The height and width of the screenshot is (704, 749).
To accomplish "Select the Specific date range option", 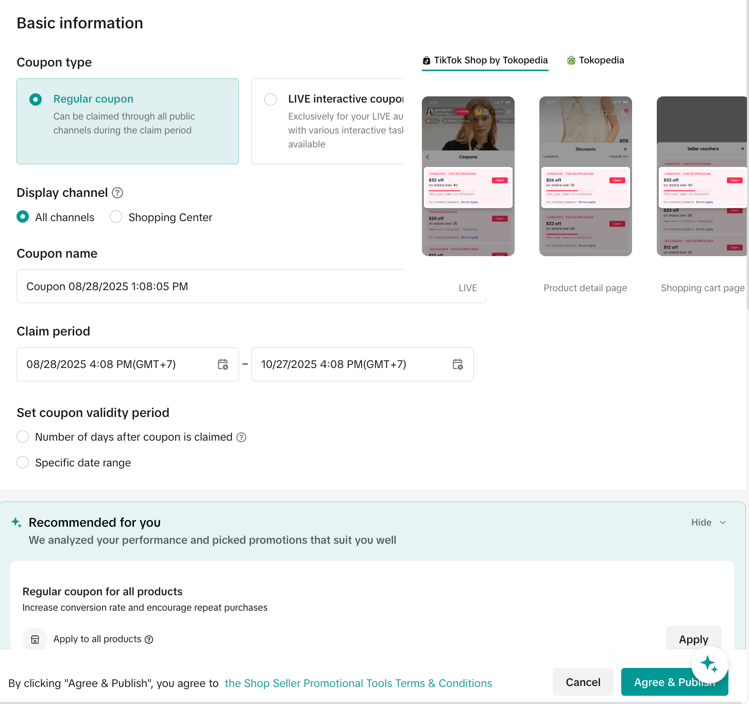I will coord(23,462).
